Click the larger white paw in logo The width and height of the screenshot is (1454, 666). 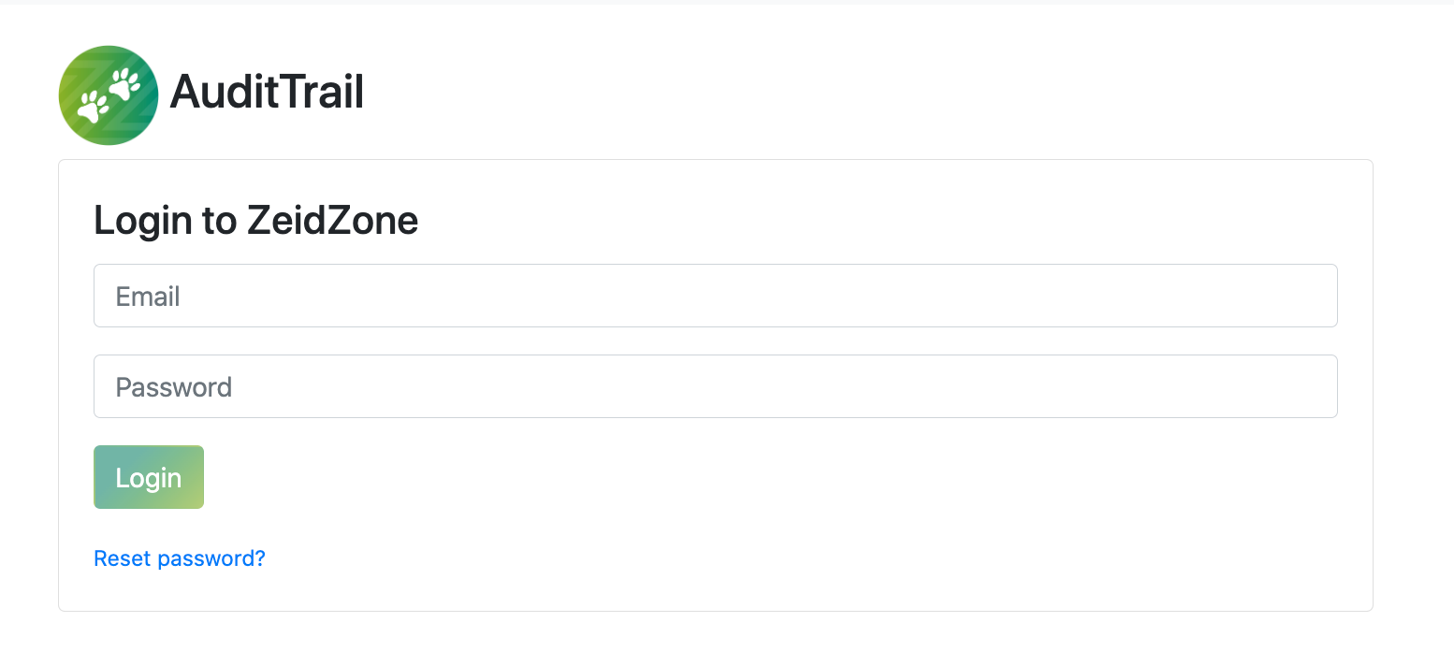[94, 107]
